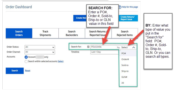The image size is (179, 96).
Task: Click the blue Search button
Action: (x=15, y=71)
